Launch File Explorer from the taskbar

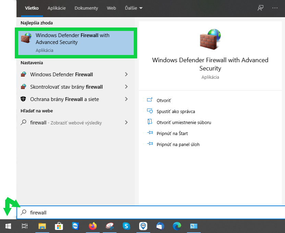click(42, 226)
